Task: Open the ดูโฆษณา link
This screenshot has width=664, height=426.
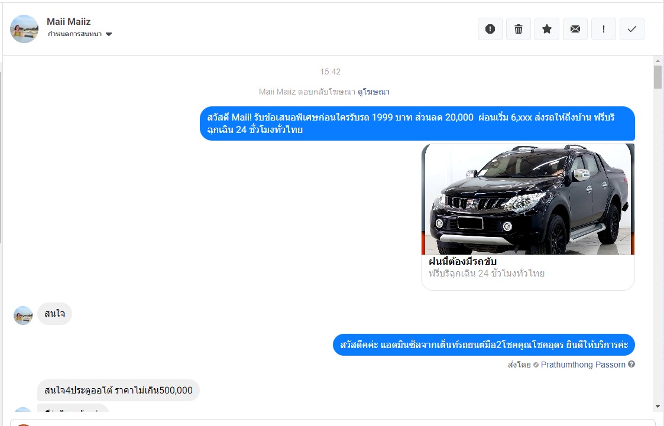Action: [x=373, y=92]
